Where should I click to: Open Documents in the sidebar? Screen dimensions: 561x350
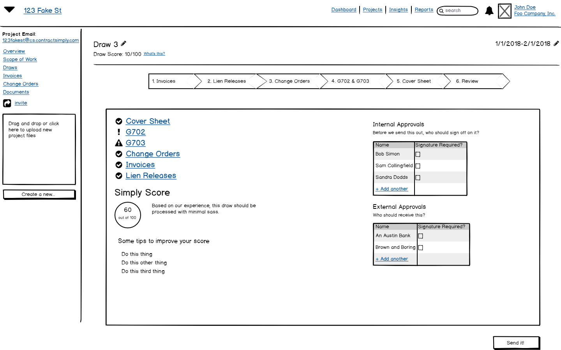[x=16, y=92]
